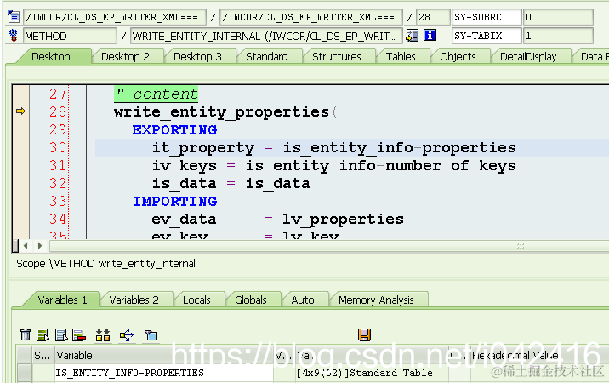This screenshot has width=609, height=383.
Task: Click the code editor's left scroll arrow
Action: click(26, 246)
